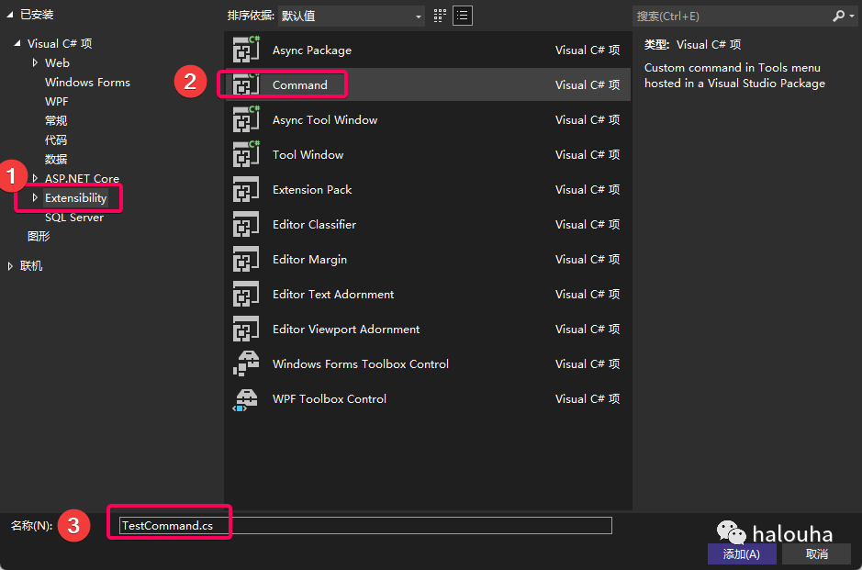Select the Editor Viewport Adornment name
Viewport: 862px width, 570px height.
tap(346, 330)
